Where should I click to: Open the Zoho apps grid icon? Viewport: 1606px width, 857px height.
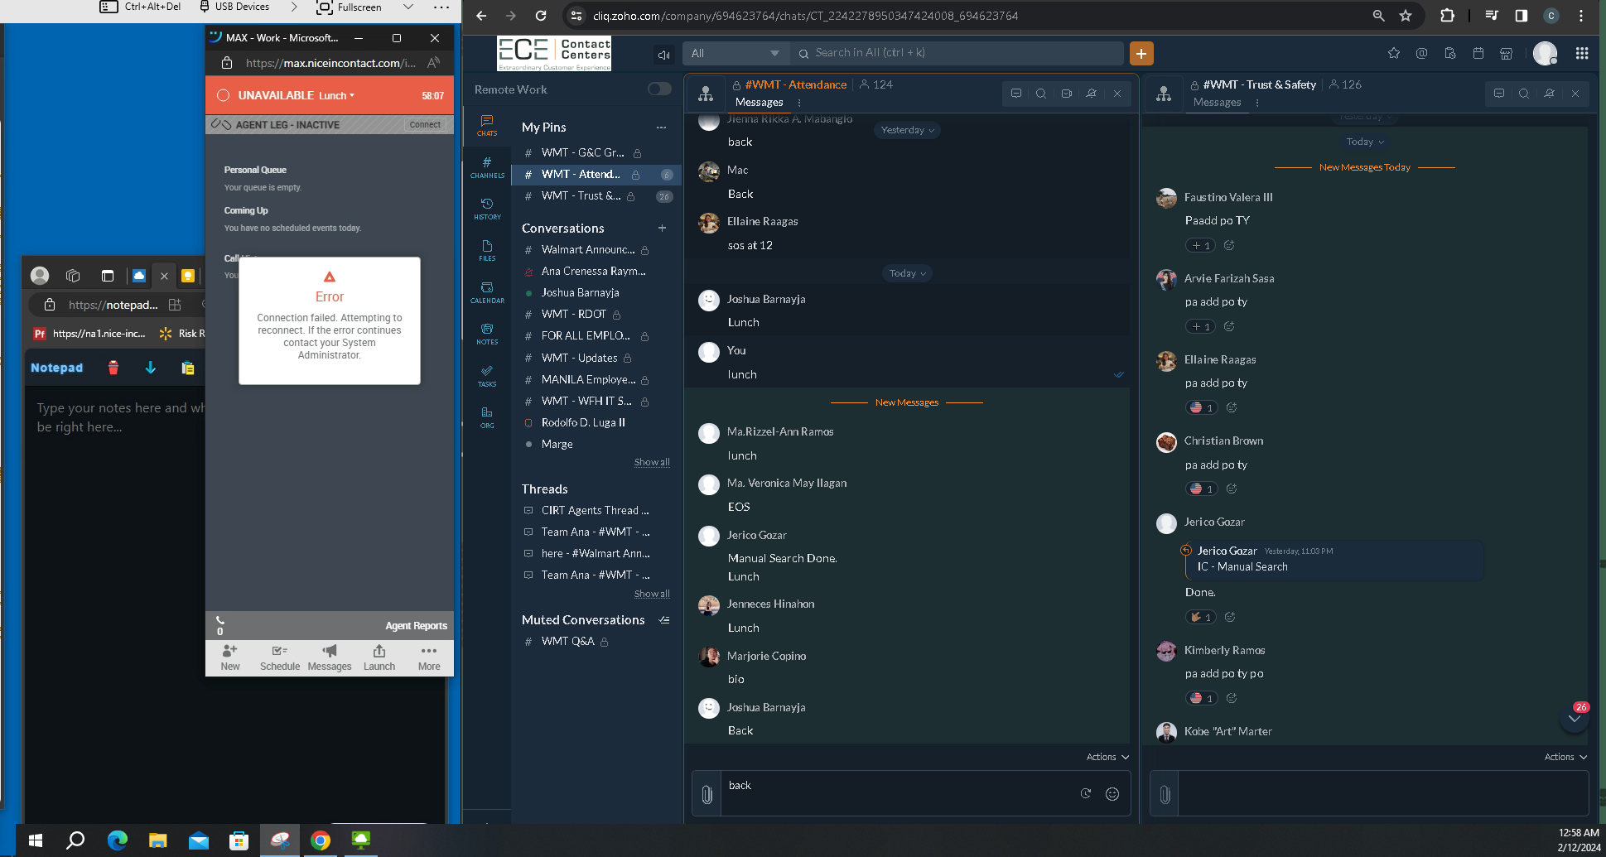click(x=1582, y=53)
